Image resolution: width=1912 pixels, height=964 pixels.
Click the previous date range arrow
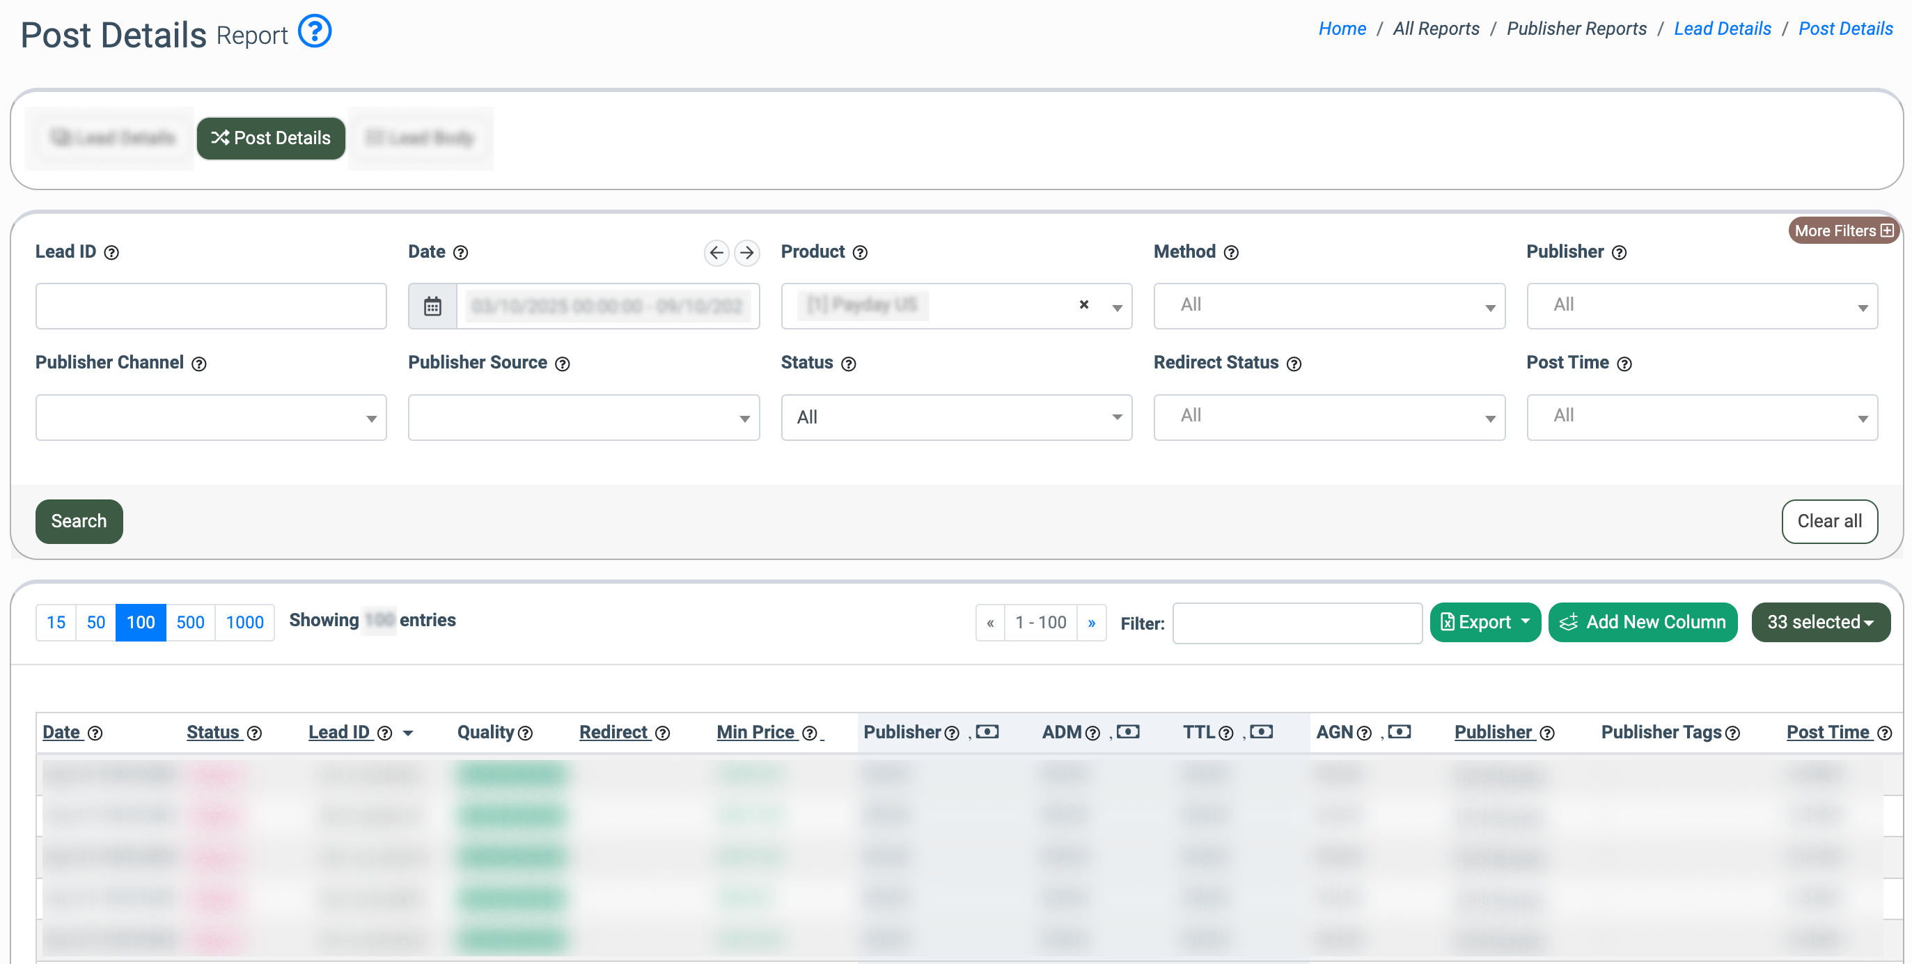point(716,253)
